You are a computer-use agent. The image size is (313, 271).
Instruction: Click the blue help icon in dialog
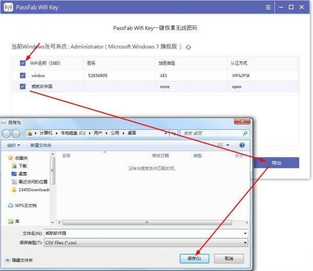[242, 145]
